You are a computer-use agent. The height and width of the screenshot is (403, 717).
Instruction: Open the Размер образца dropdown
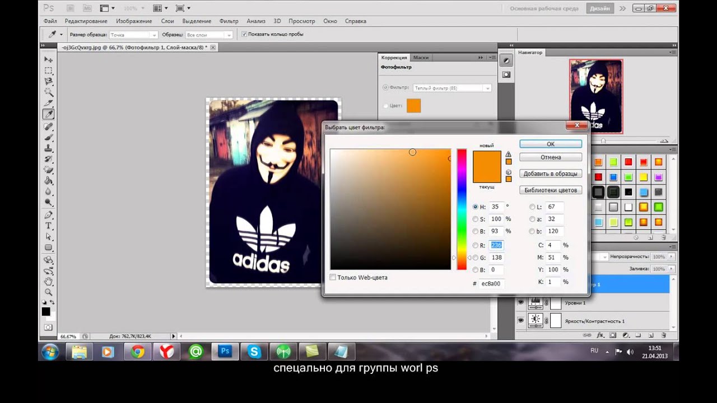[133, 35]
